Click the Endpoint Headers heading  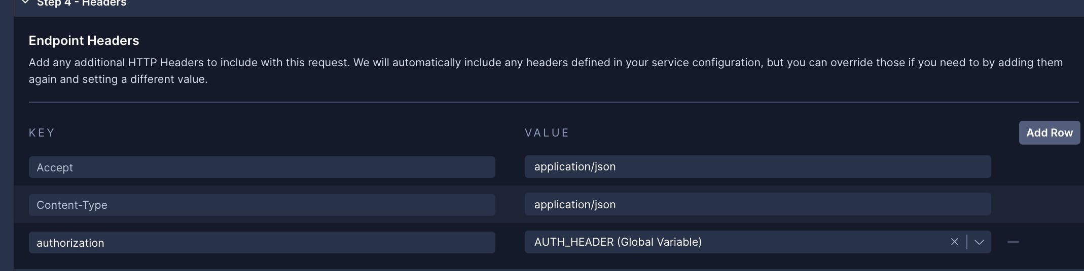point(84,40)
